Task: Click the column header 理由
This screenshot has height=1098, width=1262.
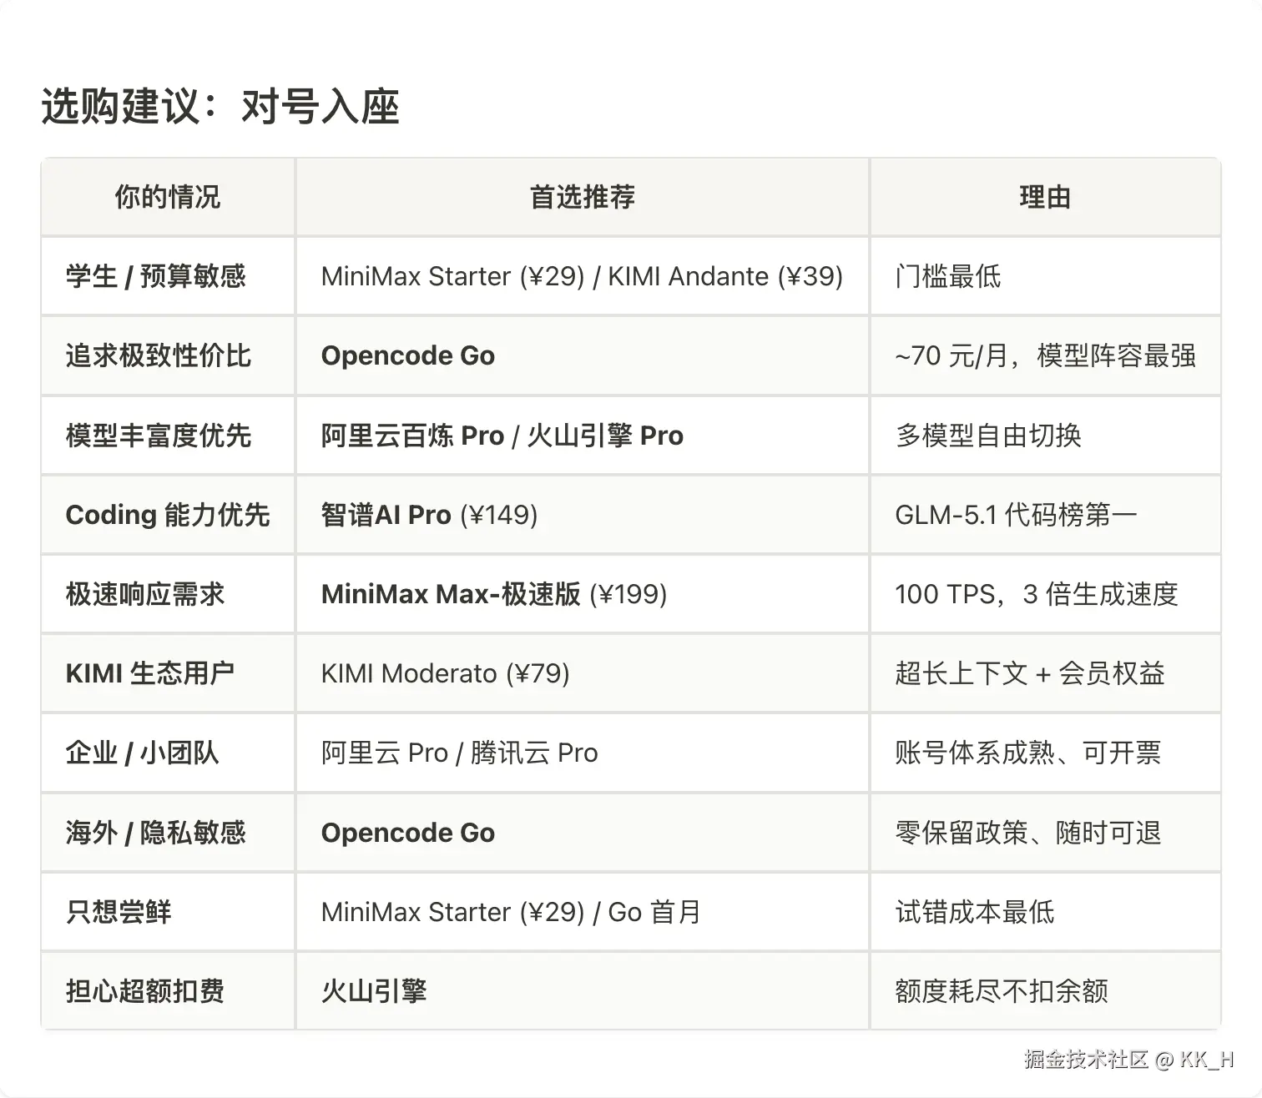Action: [1045, 197]
